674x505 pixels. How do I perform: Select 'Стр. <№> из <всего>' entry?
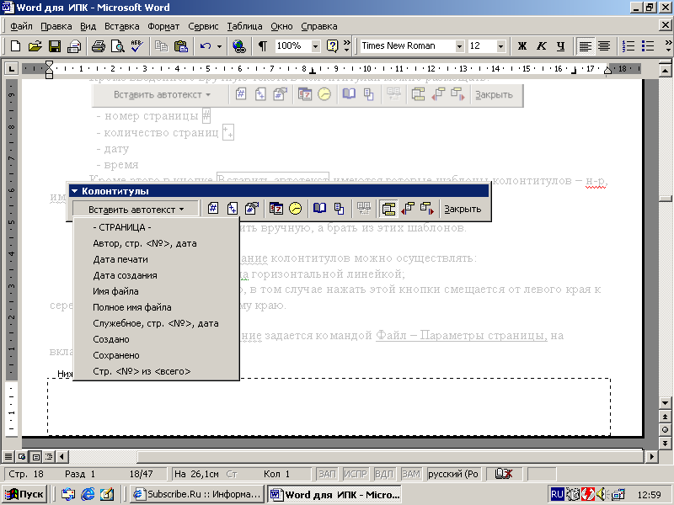tap(157, 371)
